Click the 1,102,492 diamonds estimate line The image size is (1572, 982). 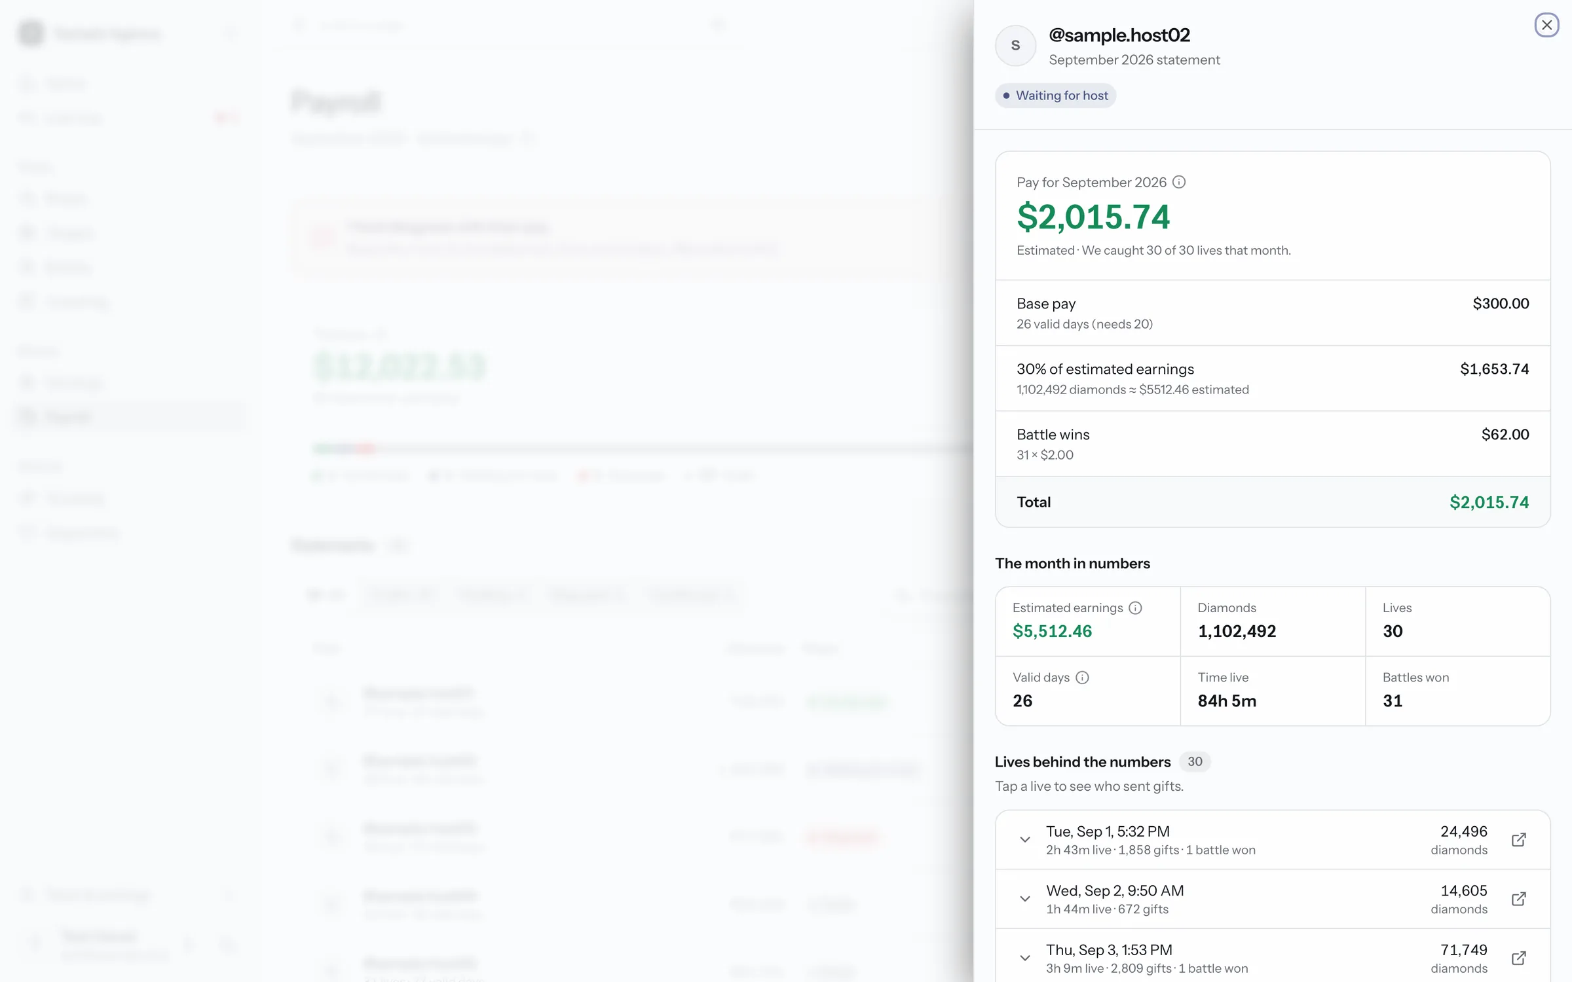1132,390
